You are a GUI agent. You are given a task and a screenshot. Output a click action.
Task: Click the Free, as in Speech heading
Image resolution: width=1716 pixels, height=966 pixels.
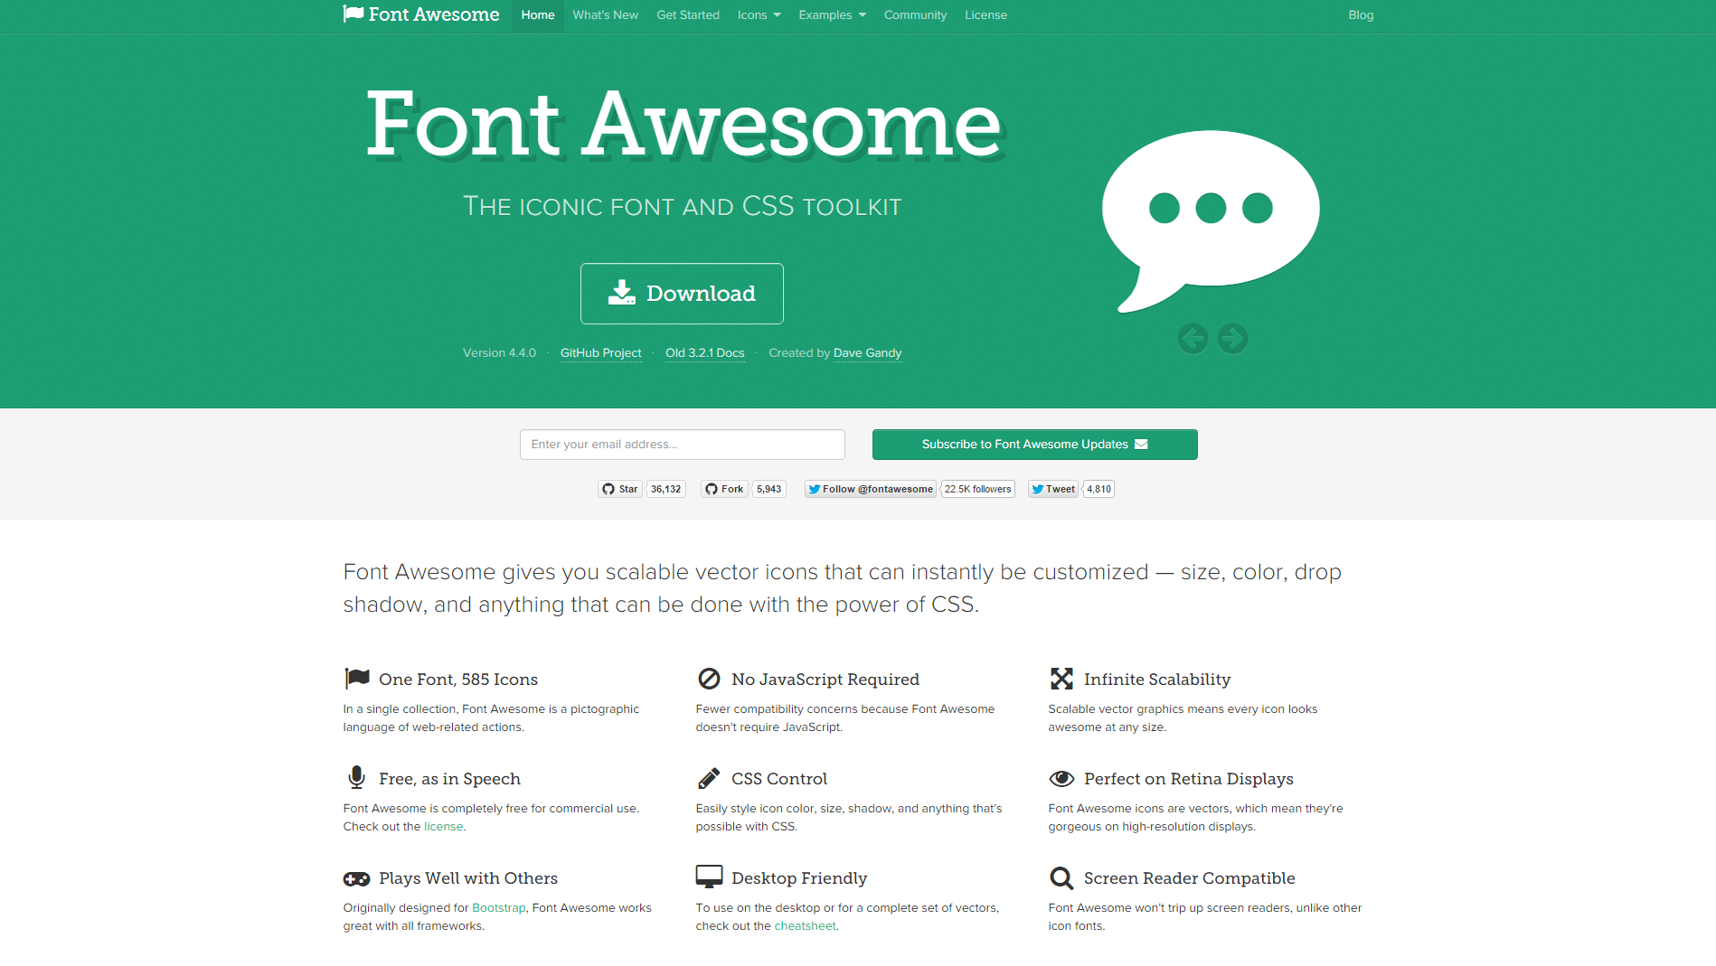pos(449,779)
